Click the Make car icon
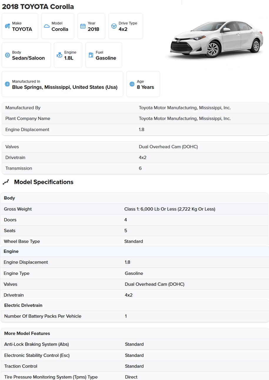The height and width of the screenshot is (380, 269). point(7,26)
